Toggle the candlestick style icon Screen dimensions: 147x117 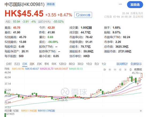tap(130, 70)
